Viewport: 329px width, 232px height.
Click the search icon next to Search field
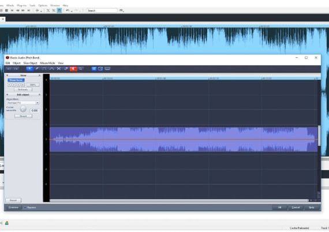click(121, 10)
